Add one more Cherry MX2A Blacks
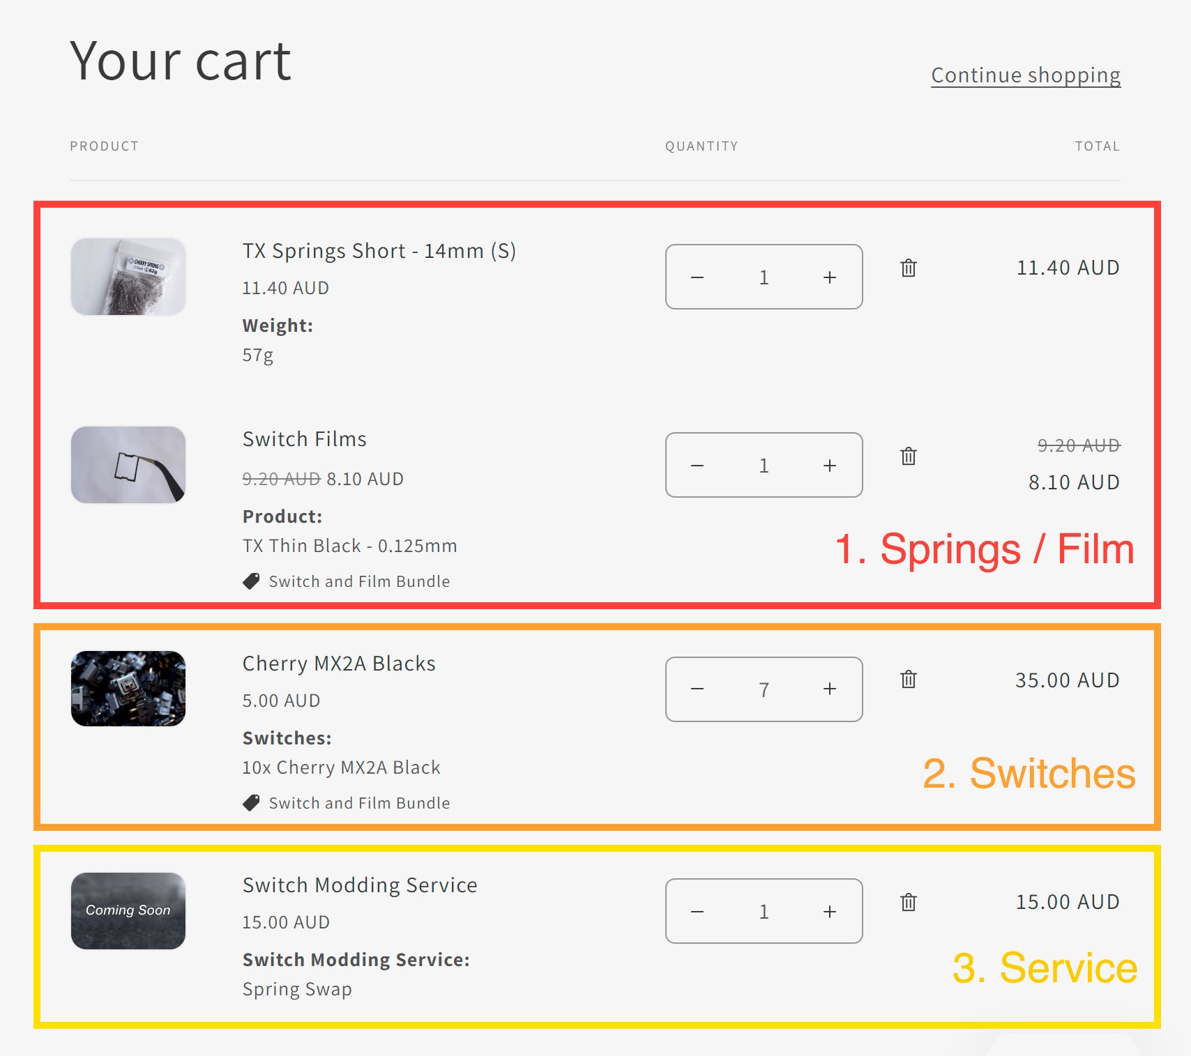The width and height of the screenshot is (1191, 1056). 829,689
